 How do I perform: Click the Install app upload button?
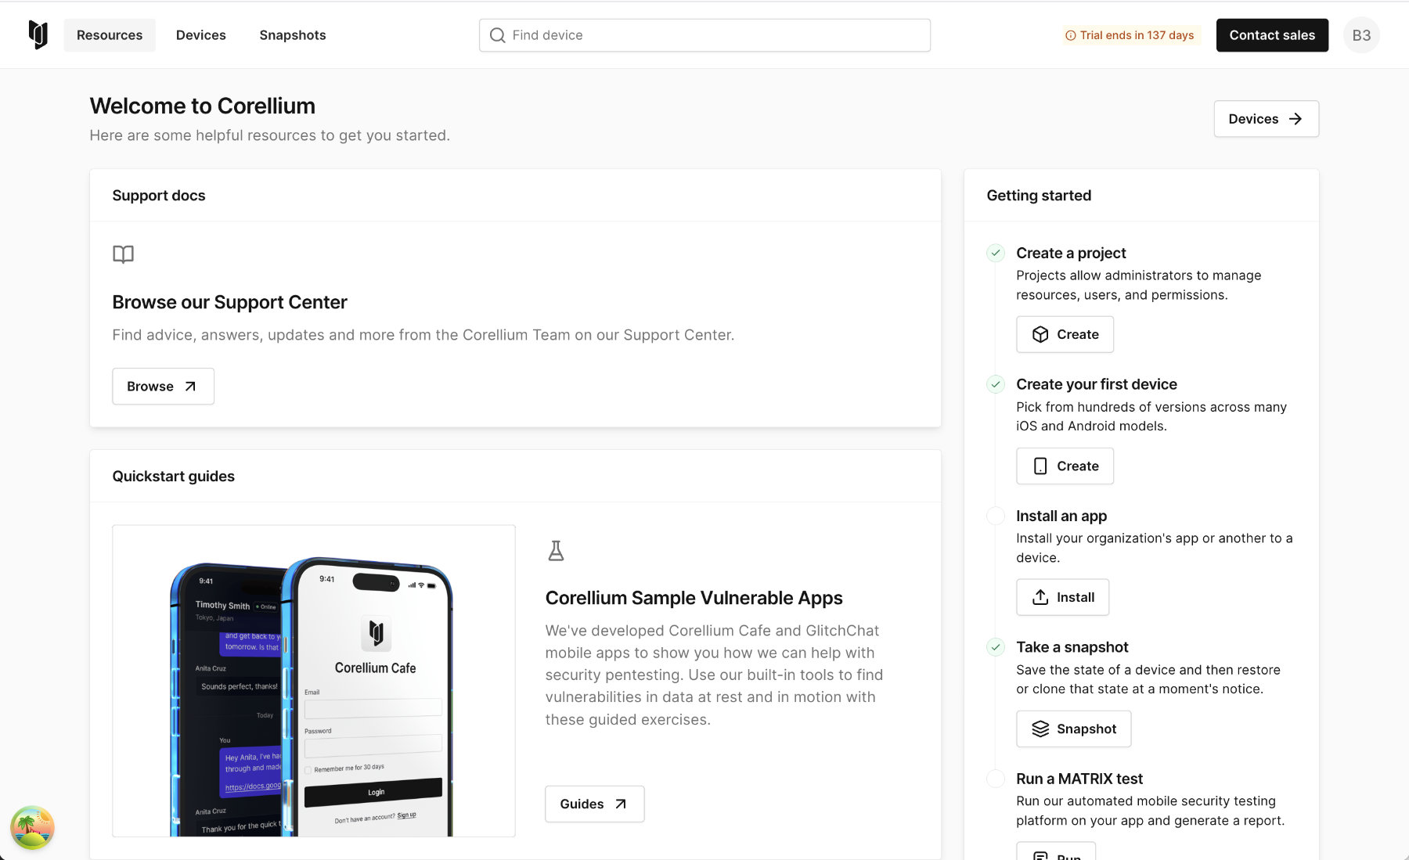coord(1062,598)
